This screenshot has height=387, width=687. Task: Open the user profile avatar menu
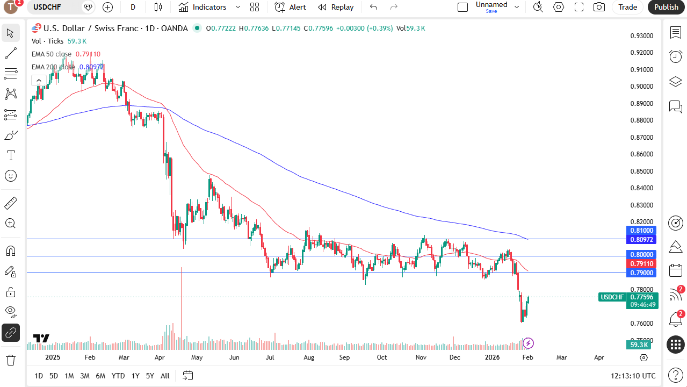[x=11, y=7]
